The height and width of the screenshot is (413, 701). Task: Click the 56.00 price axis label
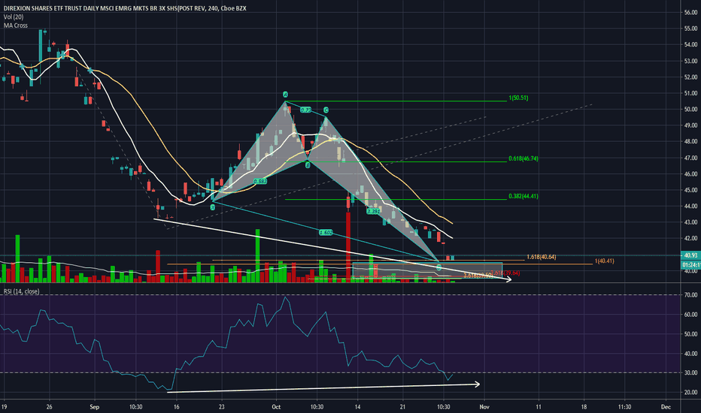(x=690, y=13)
